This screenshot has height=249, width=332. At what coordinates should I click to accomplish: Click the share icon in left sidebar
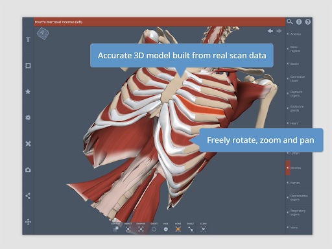[28, 196]
